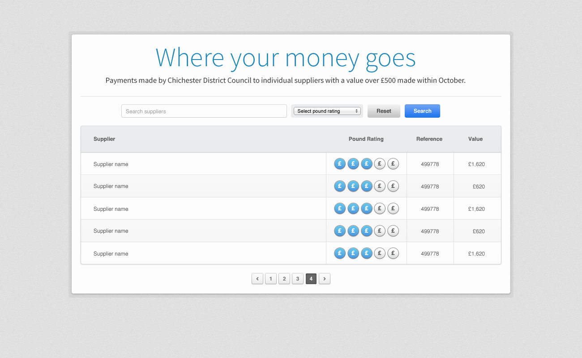582x358 pixels.
Task: Click fifth grey pound coin in second row
Action: (393, 186)
